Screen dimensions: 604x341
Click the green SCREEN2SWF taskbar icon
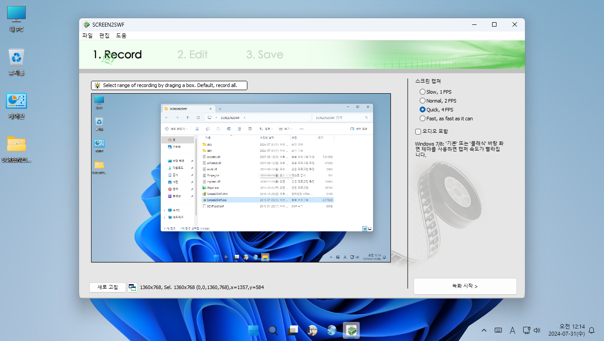point(351,330)
